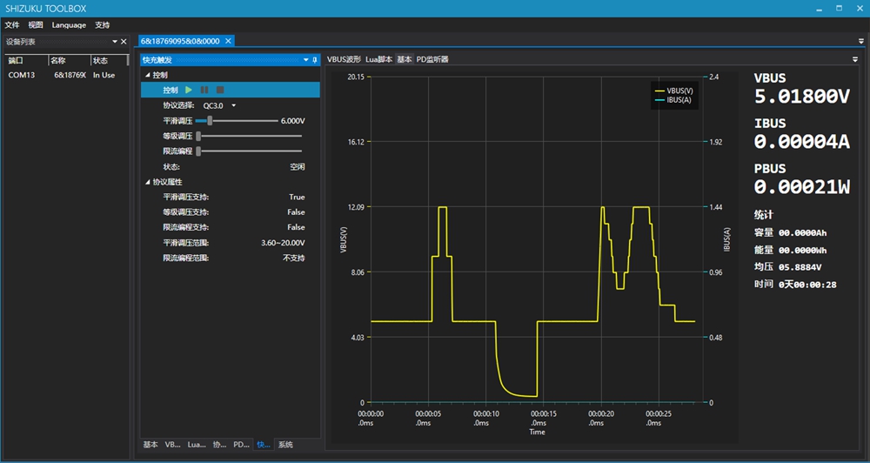Collapse the 控制 section
870x463 pixels.
[147, 76]
